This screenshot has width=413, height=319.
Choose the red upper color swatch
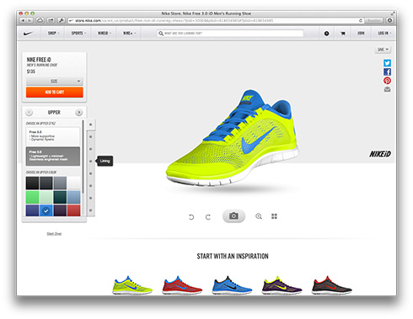(73, 210)
